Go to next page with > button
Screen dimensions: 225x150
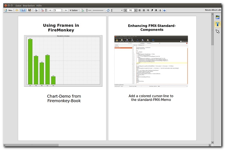[66, 10]
